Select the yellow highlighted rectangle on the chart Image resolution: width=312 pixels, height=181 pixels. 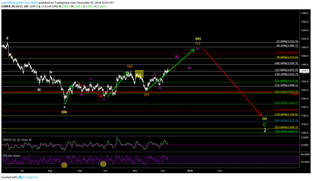click(139, 74)
